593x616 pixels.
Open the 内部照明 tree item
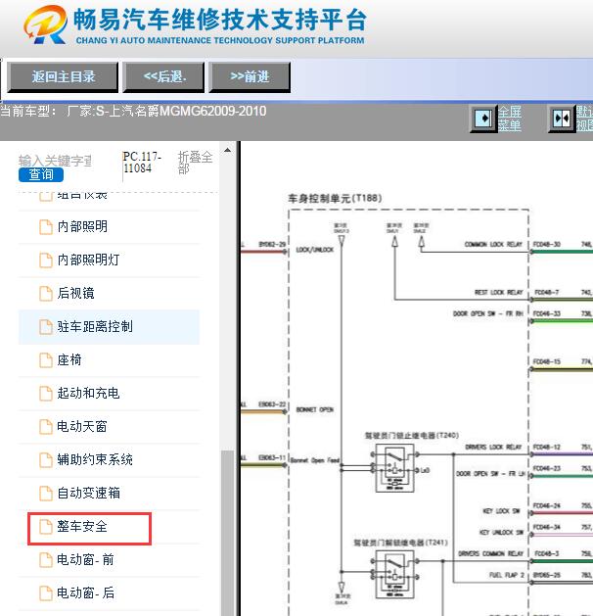tap(82, 226)
